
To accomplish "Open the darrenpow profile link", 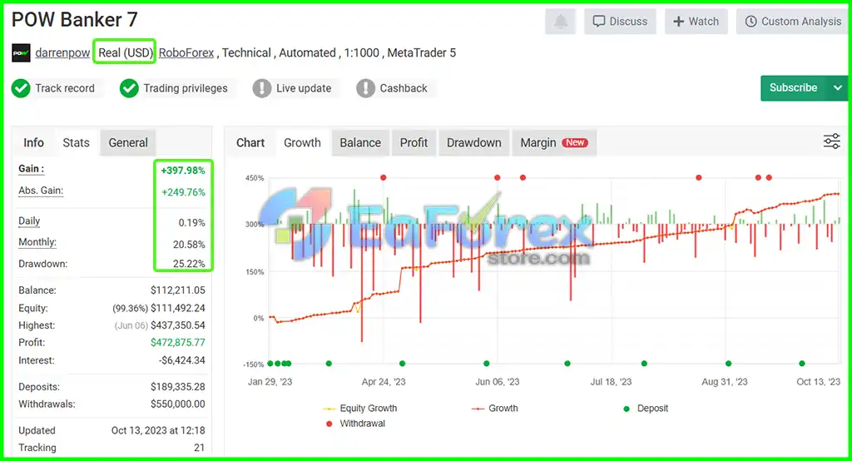I will pos(62,52).
